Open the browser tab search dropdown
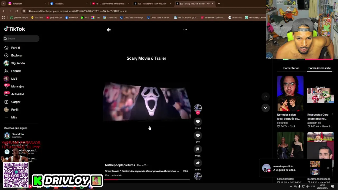The width and height of the screenshot is (338, 190). [3, 3]
